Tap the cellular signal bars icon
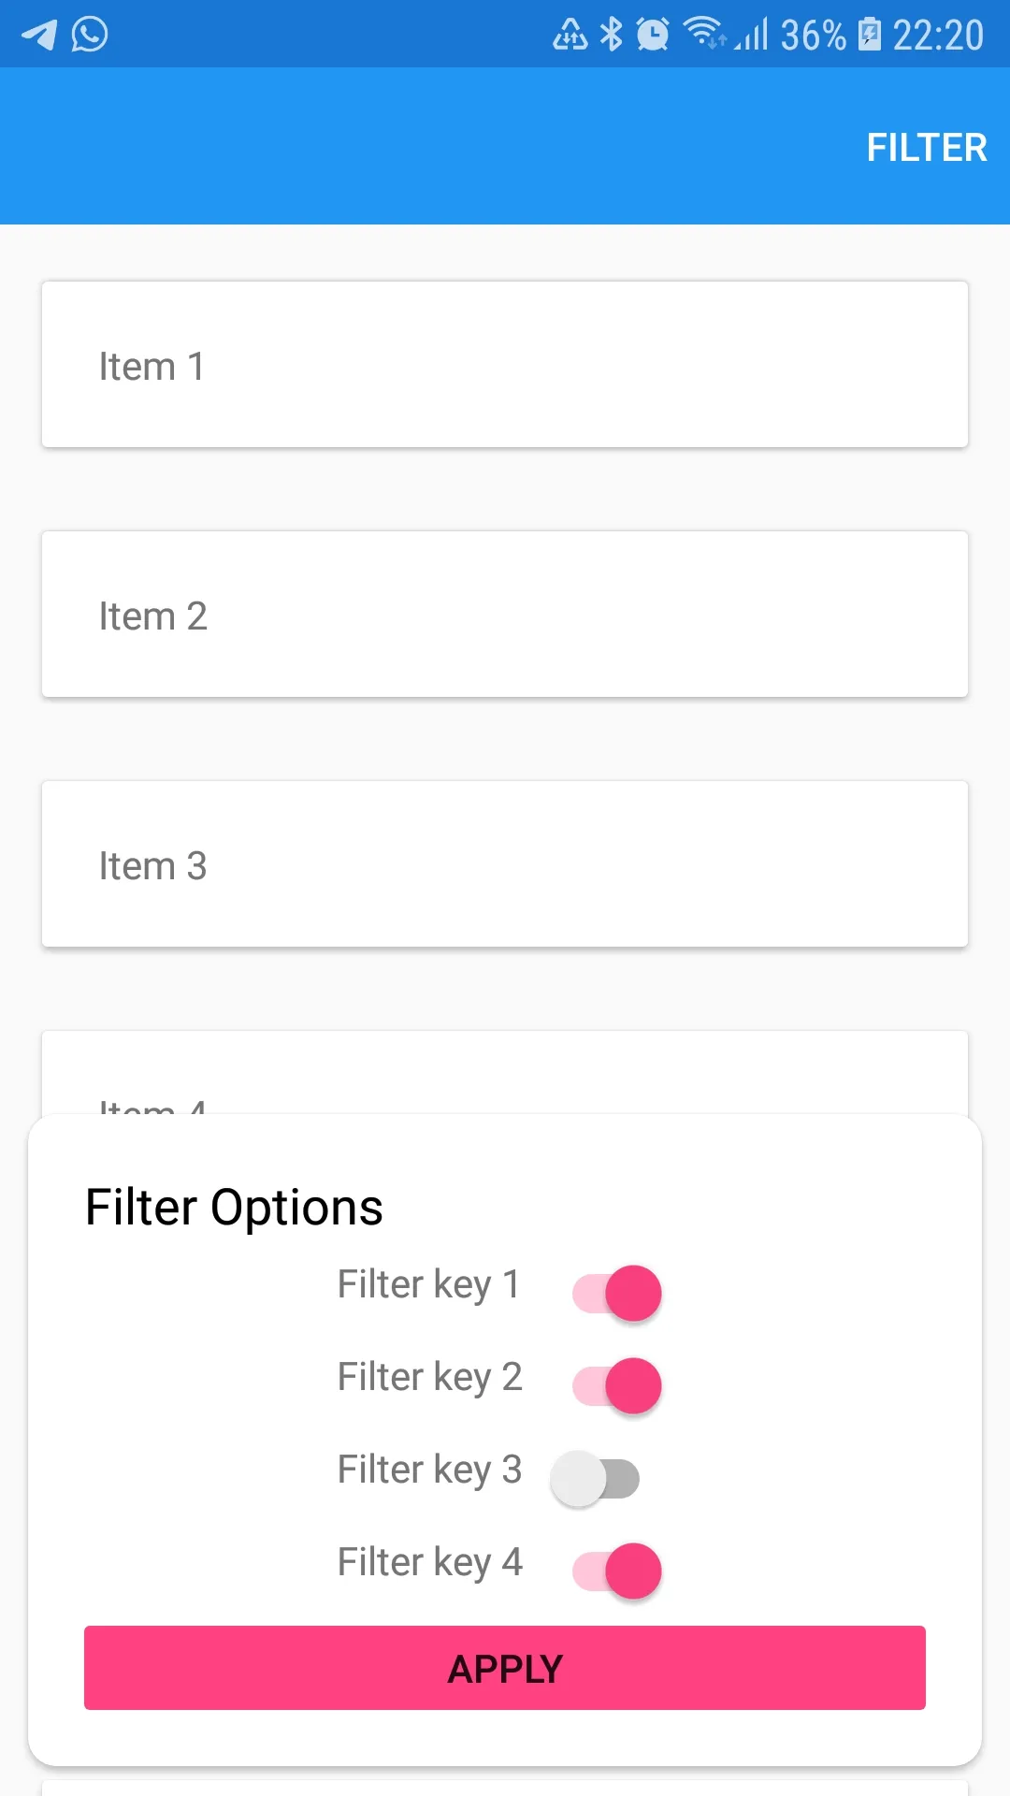1010x1796 pixels. (752, 35)
